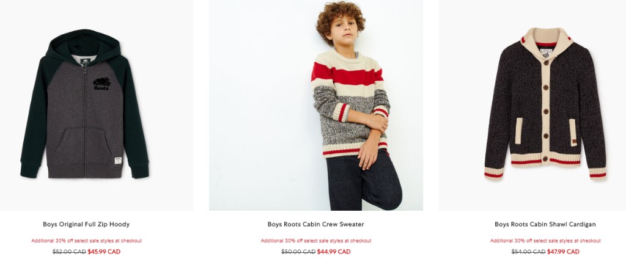Viewport: 626px width, 262px height.
Task: Select the $45.99 CAD sale price
Action: coord(104,252)
